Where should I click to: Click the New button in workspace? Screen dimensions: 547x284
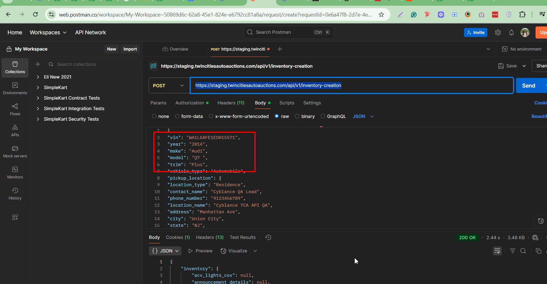[112, 49]
